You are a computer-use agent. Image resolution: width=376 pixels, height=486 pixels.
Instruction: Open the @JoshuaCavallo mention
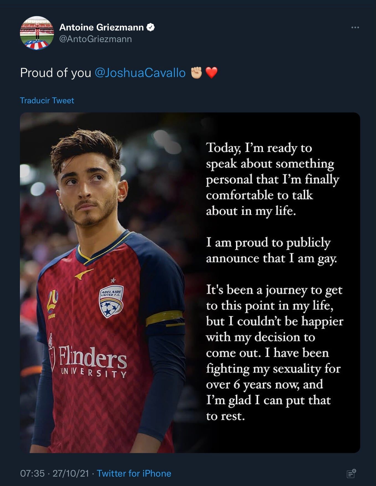140,73
